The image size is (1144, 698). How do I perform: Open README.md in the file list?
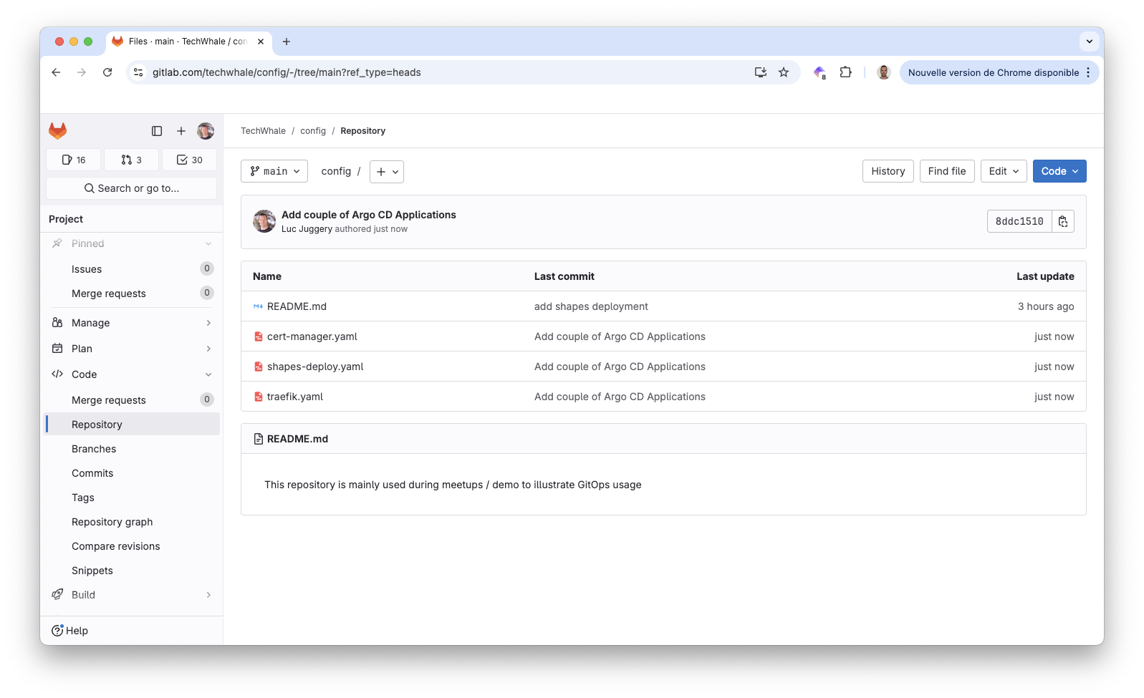coord(297,306)
